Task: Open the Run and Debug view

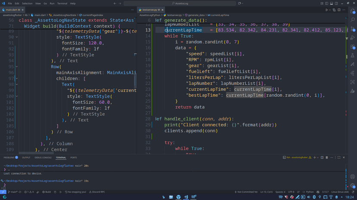Action: [x=352, y=38]
